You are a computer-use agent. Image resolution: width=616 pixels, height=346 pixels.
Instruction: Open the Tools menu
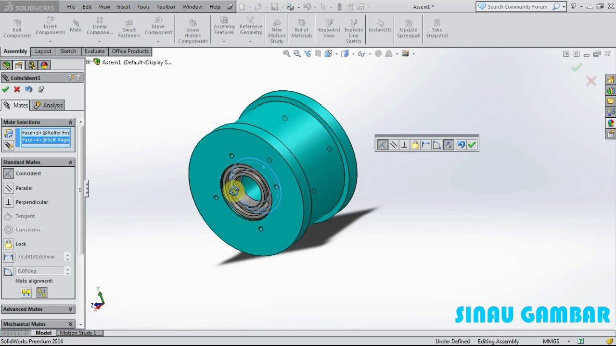coord(143,7)
